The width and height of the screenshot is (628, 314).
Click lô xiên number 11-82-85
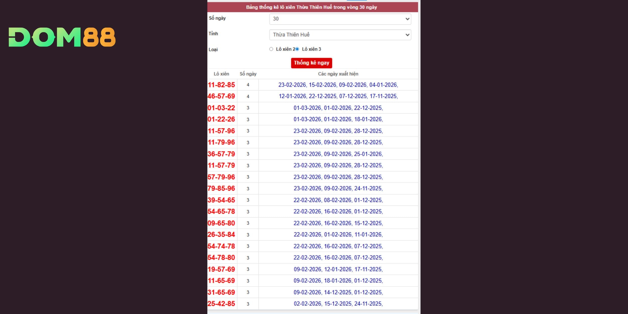[221, 85]
